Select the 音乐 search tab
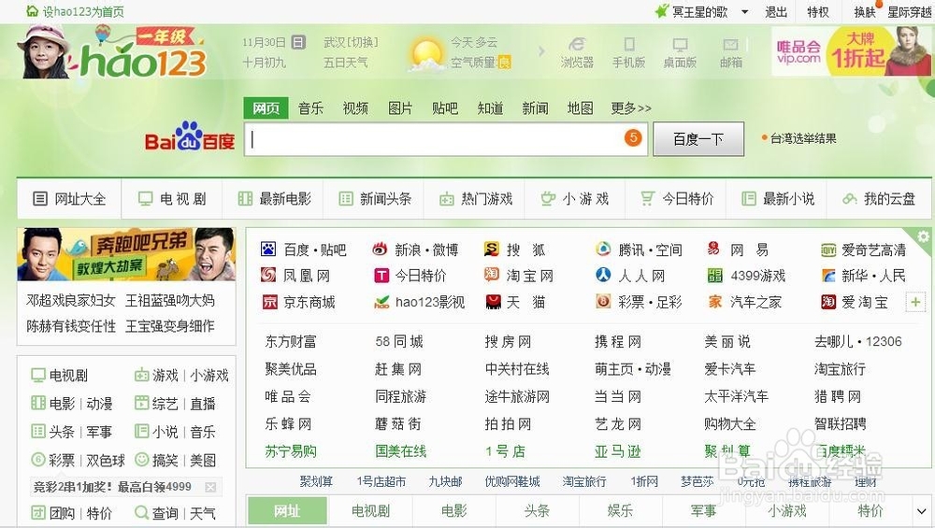935x528 pixels. [x=310, y=107]
